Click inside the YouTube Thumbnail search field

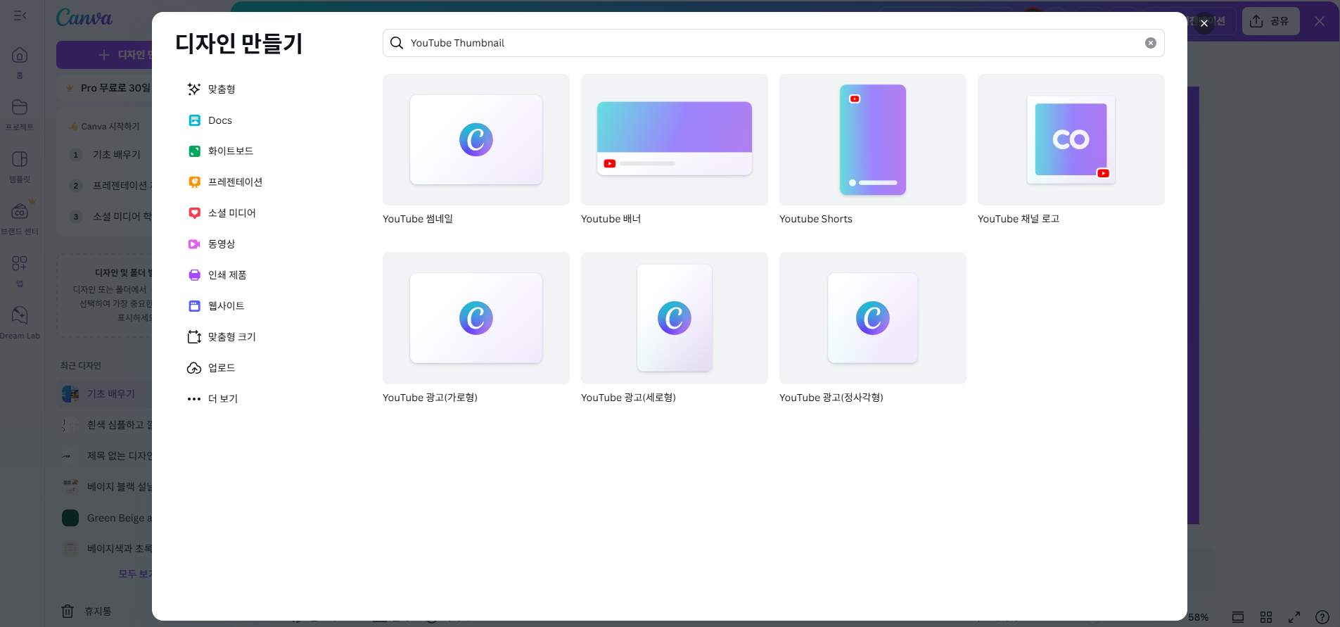(774, 43)
